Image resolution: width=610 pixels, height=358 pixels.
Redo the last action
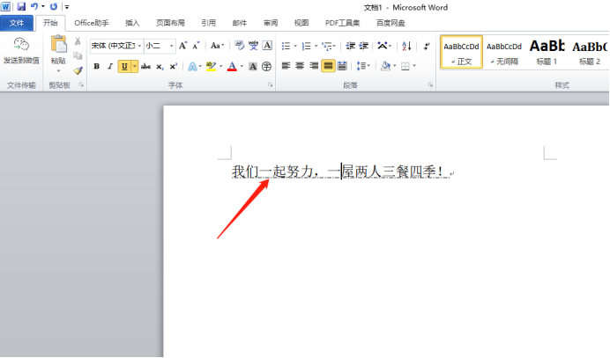click(54, 7)
